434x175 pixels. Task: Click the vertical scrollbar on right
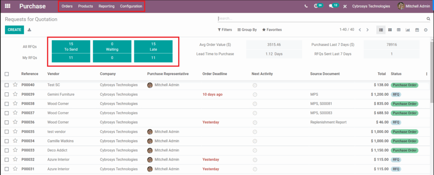[x=432, y=72]
